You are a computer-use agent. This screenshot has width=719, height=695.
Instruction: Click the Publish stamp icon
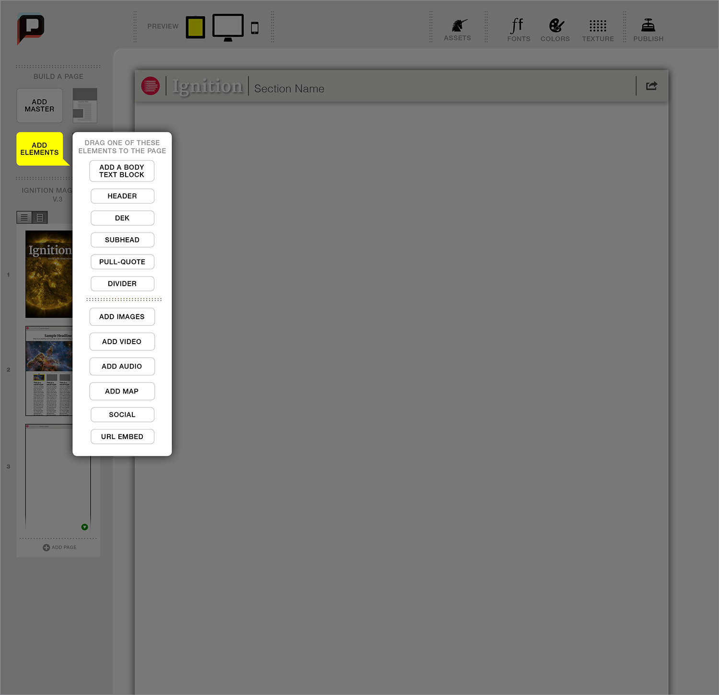pos(648,25)
